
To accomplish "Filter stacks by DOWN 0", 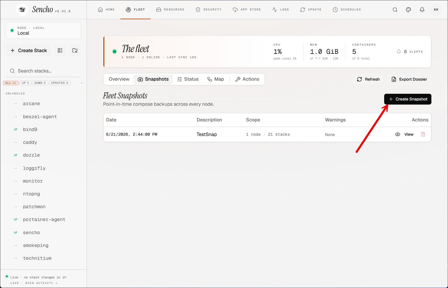I will pos(40,83).
